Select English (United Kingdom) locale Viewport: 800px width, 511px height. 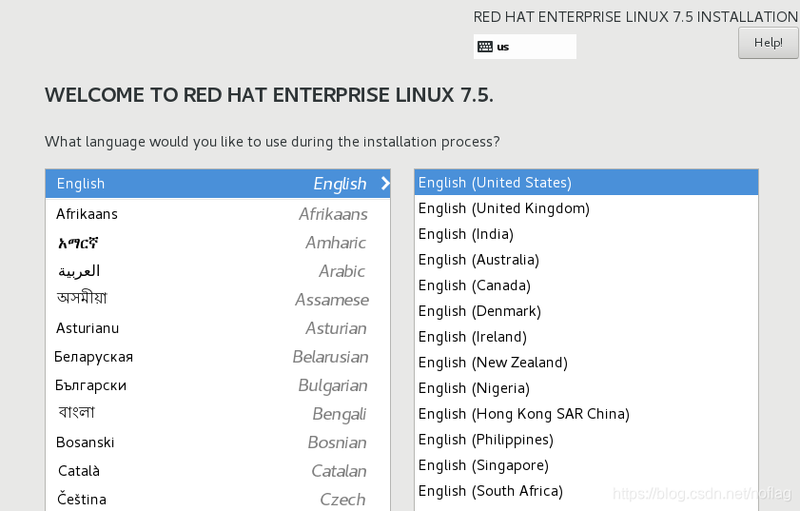586,208
